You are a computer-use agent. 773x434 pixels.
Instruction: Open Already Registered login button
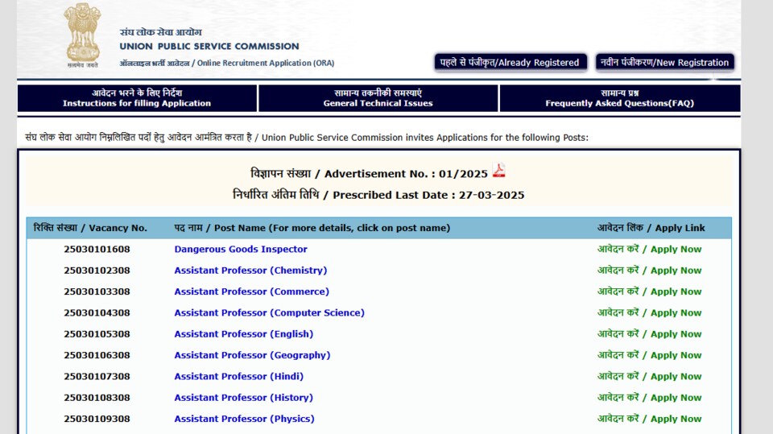pyautogui.click(x=511, y=63)
